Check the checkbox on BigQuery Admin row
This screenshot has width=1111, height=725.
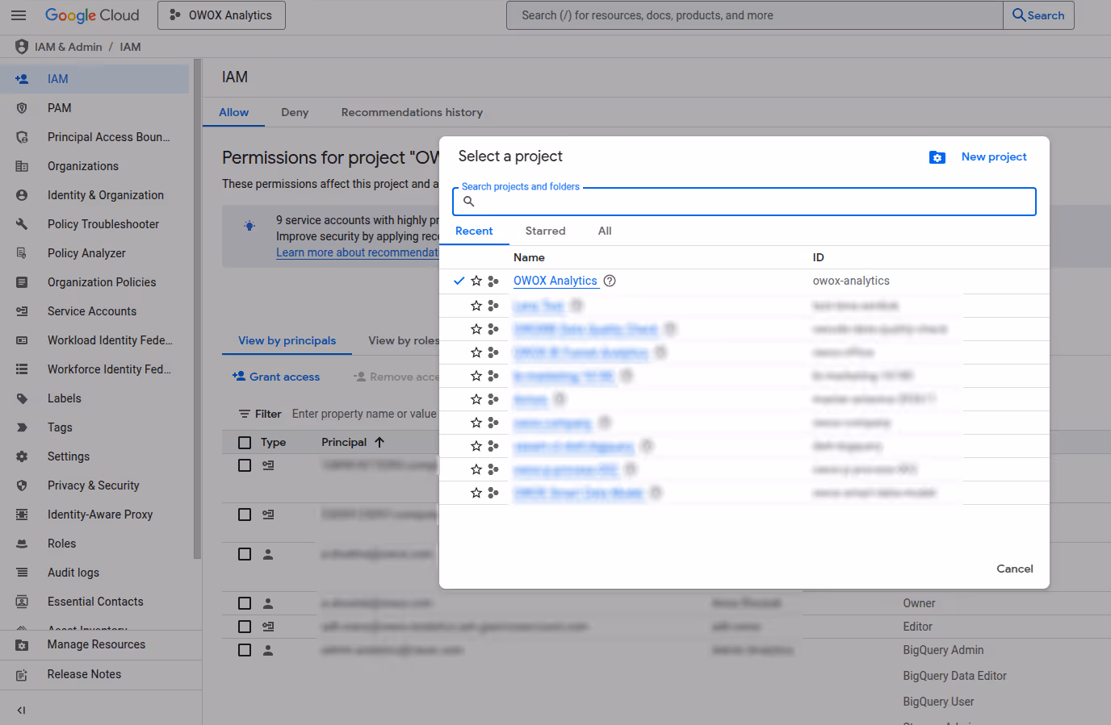[245, 650]
